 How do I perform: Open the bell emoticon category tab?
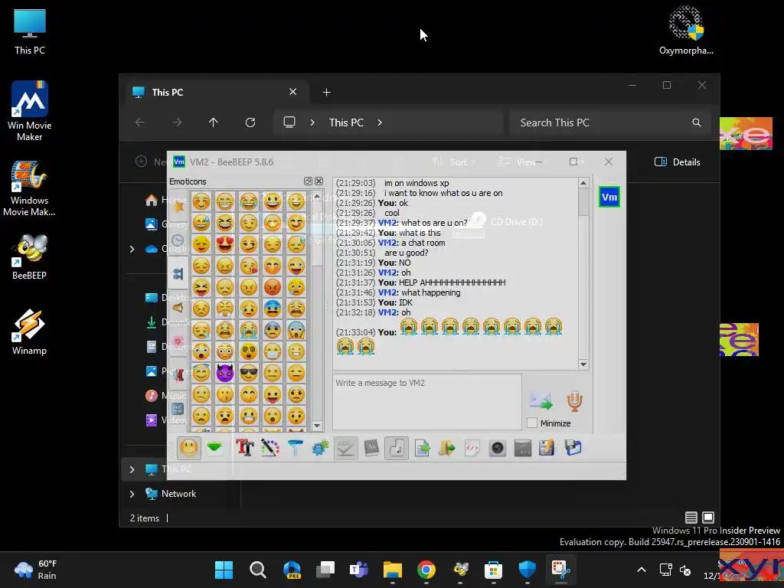[x=178, y=307]
